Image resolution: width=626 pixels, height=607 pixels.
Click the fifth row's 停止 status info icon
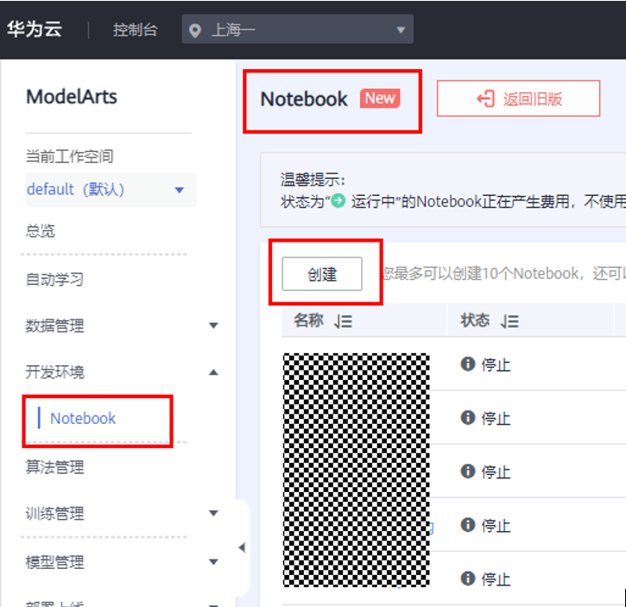click(x=468, y=579)
